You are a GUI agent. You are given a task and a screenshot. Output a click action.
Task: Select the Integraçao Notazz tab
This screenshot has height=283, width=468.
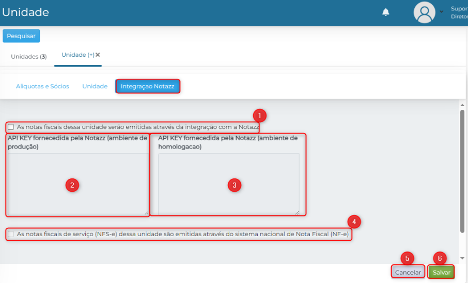(x=147, y=87)
